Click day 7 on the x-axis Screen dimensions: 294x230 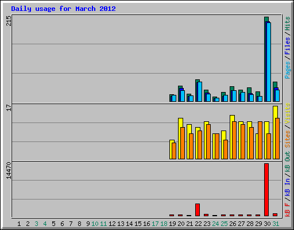click(71, 224)
